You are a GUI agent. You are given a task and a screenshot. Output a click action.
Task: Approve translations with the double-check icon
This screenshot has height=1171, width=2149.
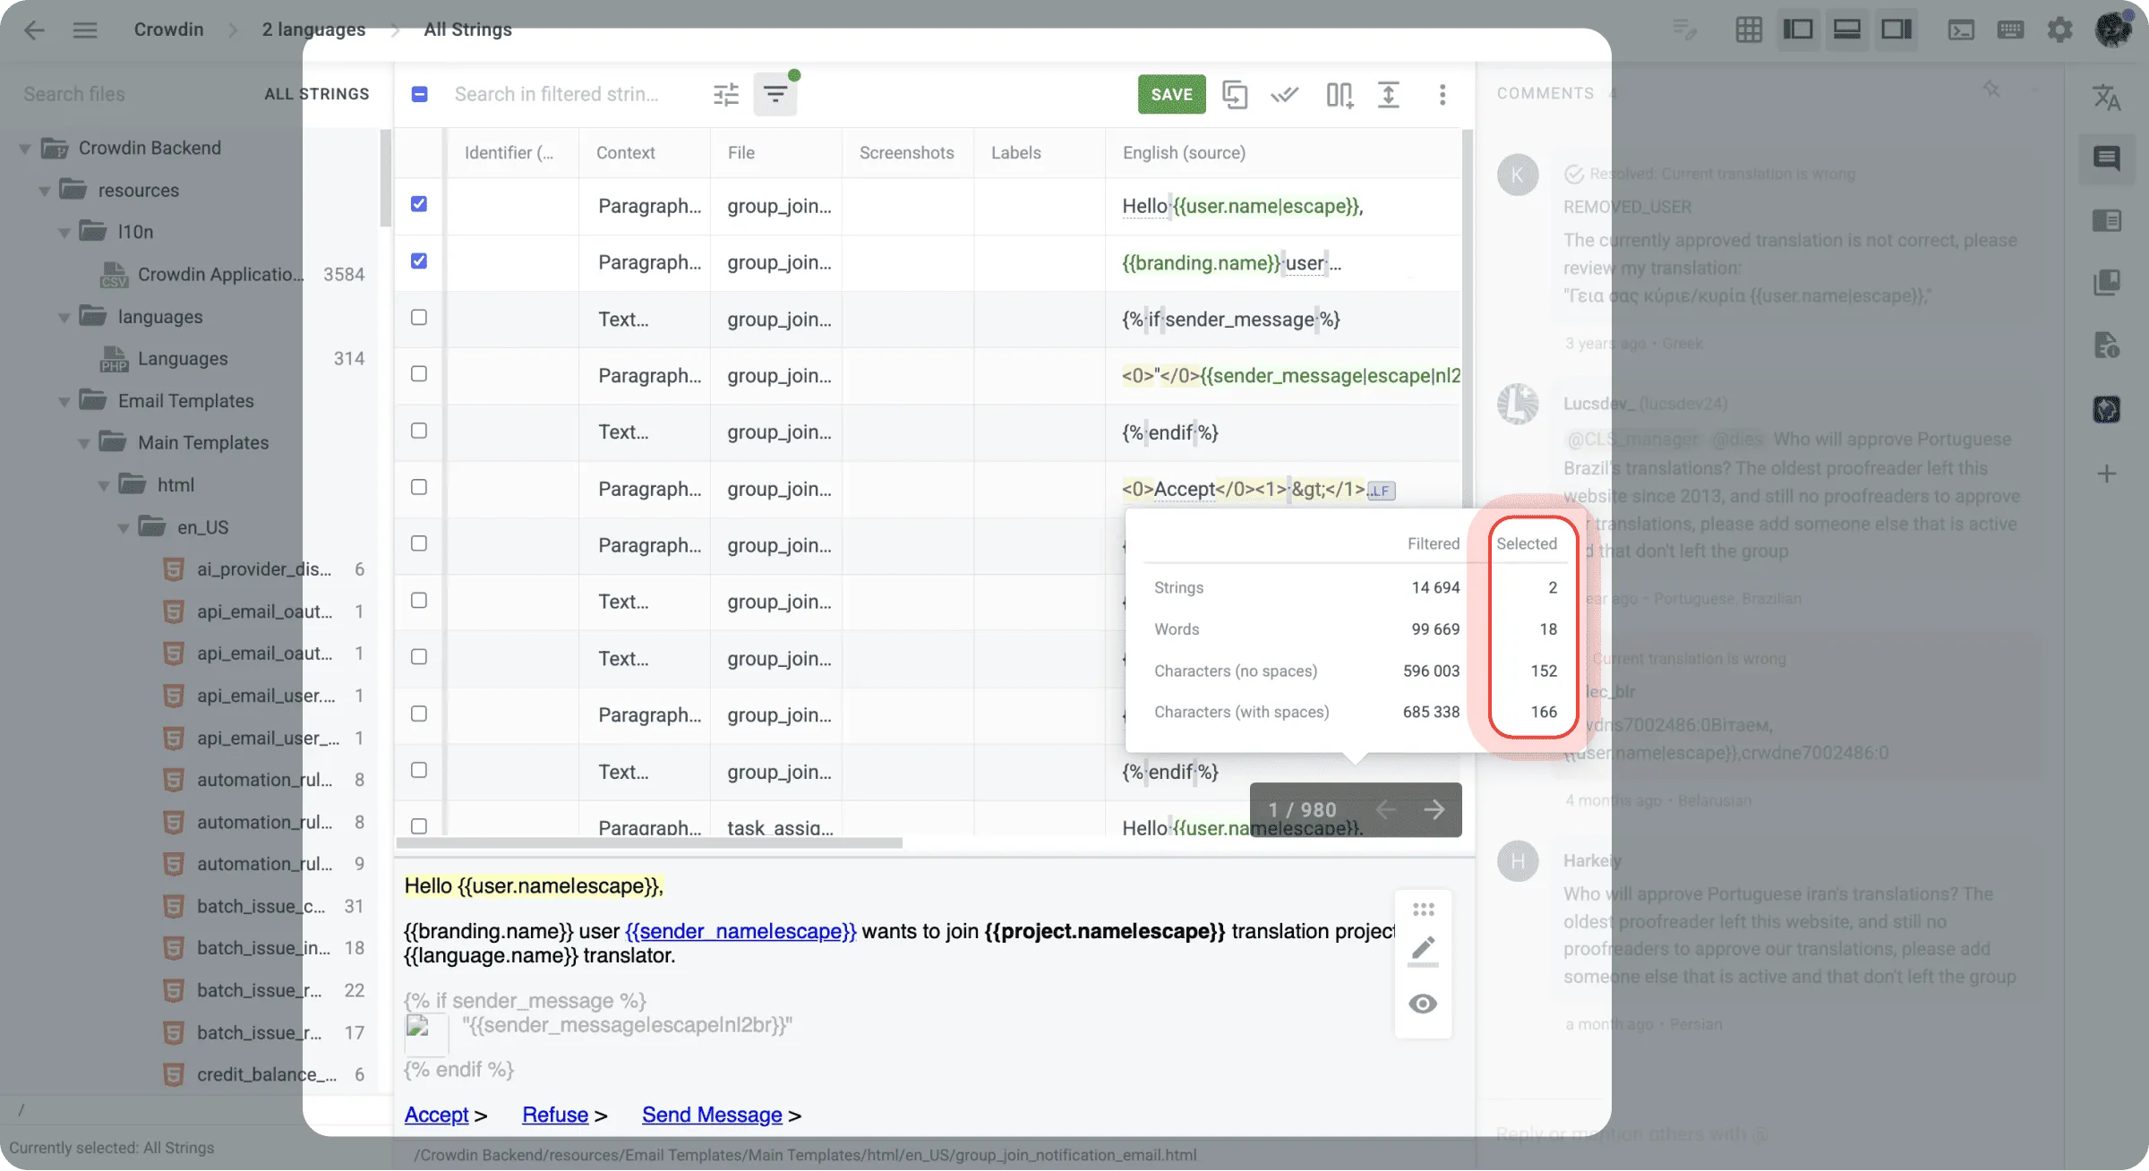(1285, 94)
